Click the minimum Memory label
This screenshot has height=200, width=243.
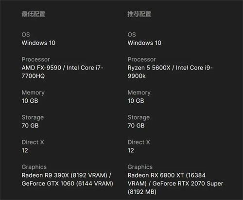[x=33, y=92]
